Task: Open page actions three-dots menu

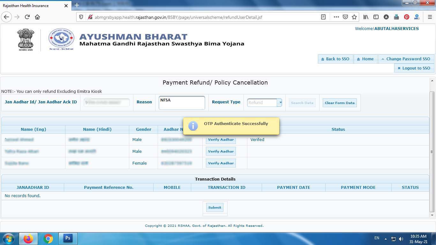Action: pos(336,17)
